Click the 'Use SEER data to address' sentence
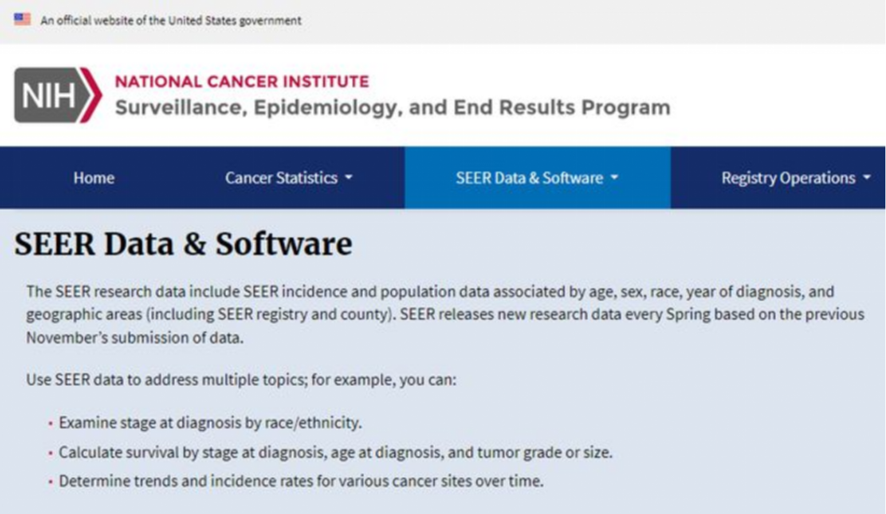This screenshot has width=886, height=514. (x=241, y=380)
